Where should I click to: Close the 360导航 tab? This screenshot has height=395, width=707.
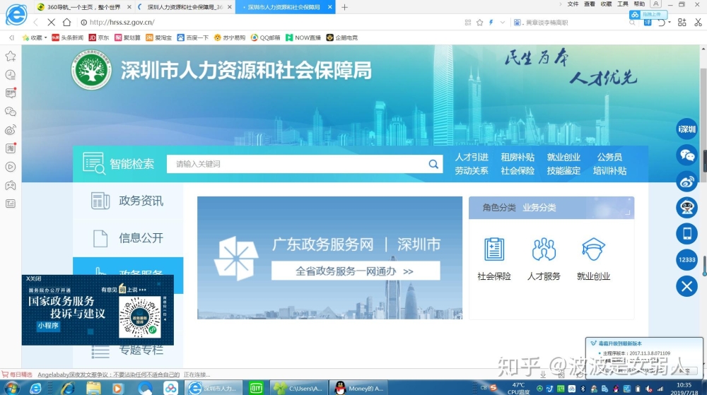129,7
